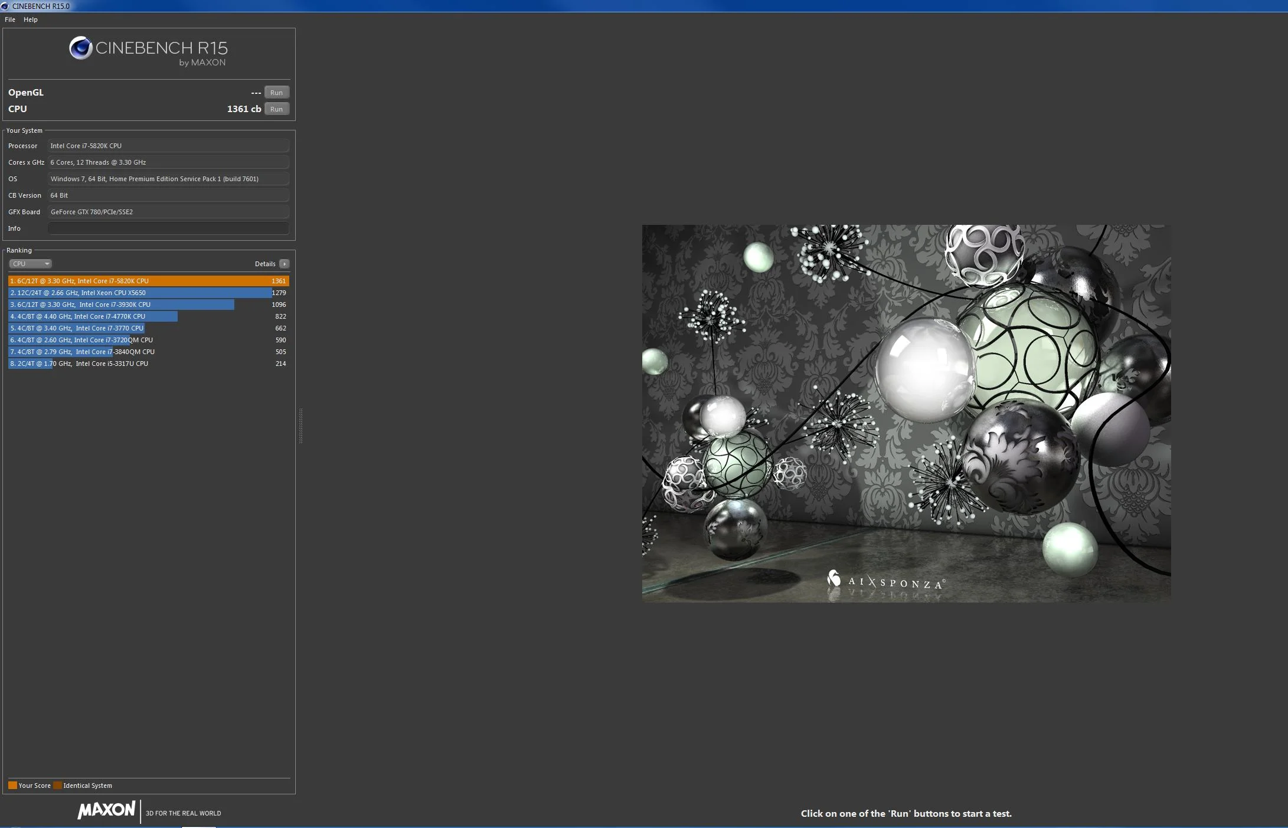1288x828 pixels.
Task: Click into the Info text field
Action: tap(168, 228)
